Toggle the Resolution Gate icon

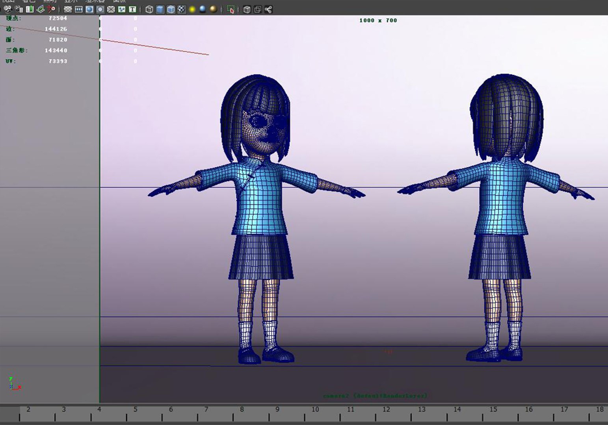(x=89, y=9)
